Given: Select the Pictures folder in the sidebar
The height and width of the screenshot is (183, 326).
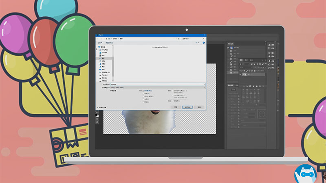Looking at the screenshot, I should tap(100, 58).
